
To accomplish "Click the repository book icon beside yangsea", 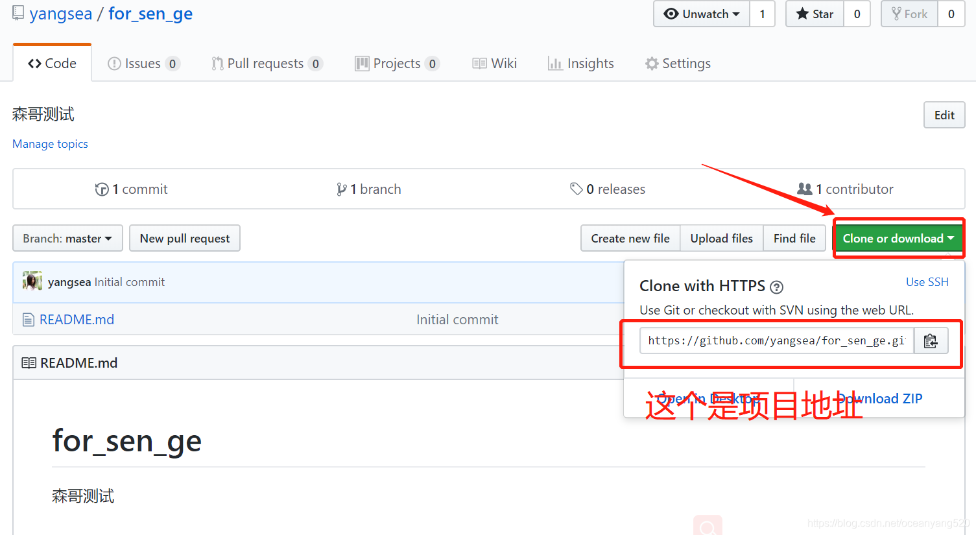I will click(18, 13).
